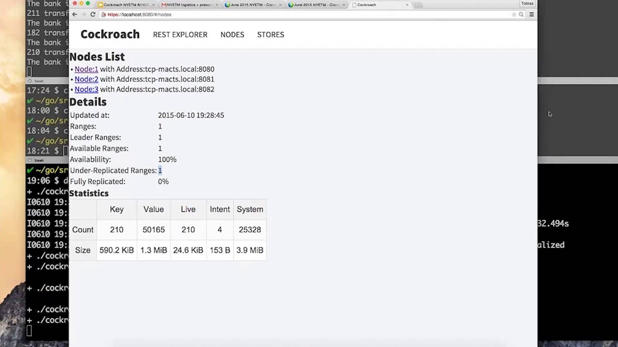Reload the localhost page

tap(93, 14)
